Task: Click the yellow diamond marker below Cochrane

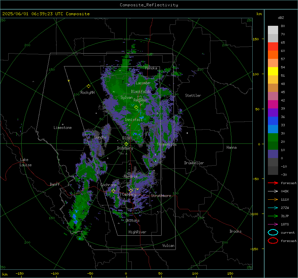Action: pyautogui.click(x=113, y=191)
